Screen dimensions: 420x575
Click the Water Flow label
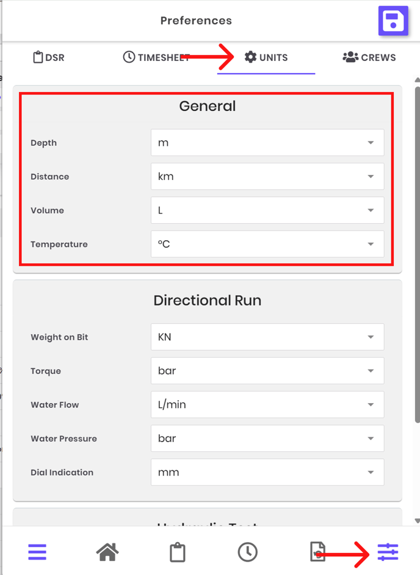coord(55,405)
